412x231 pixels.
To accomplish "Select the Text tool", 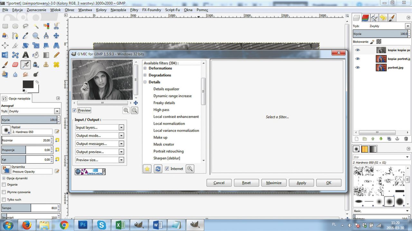I will pyautogui.click(x=25, y=55).
